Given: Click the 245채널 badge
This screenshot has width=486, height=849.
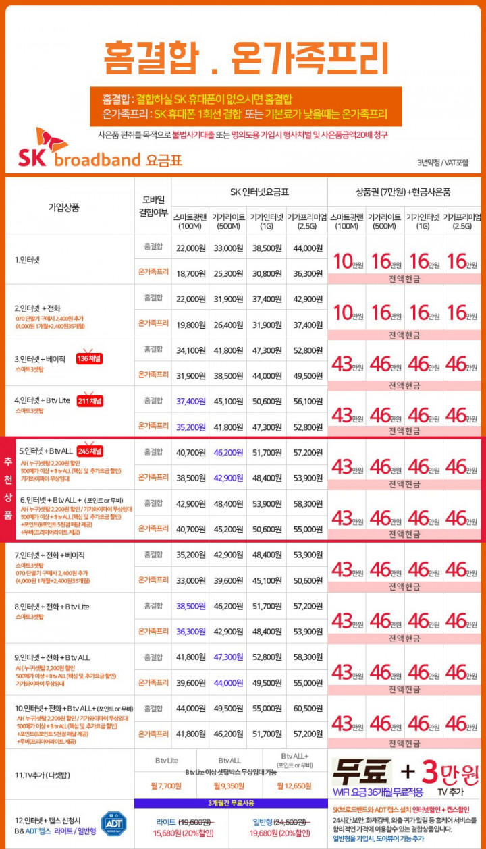Looking at the screenshot, I should [x=90, y=451].
